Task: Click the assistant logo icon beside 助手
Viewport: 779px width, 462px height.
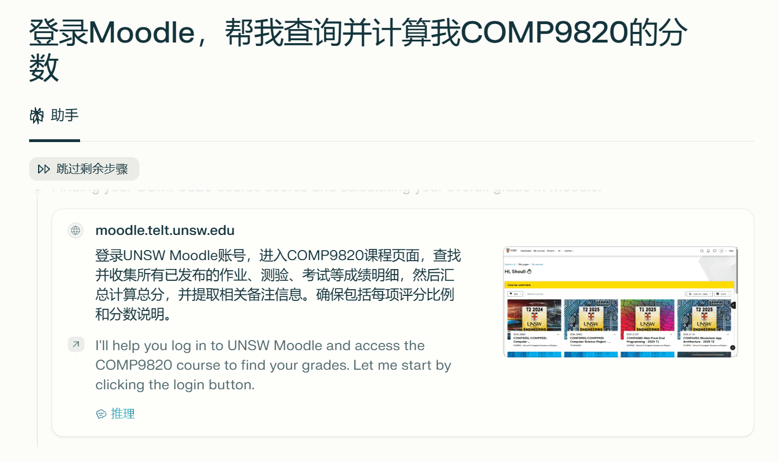Action: 36,116
